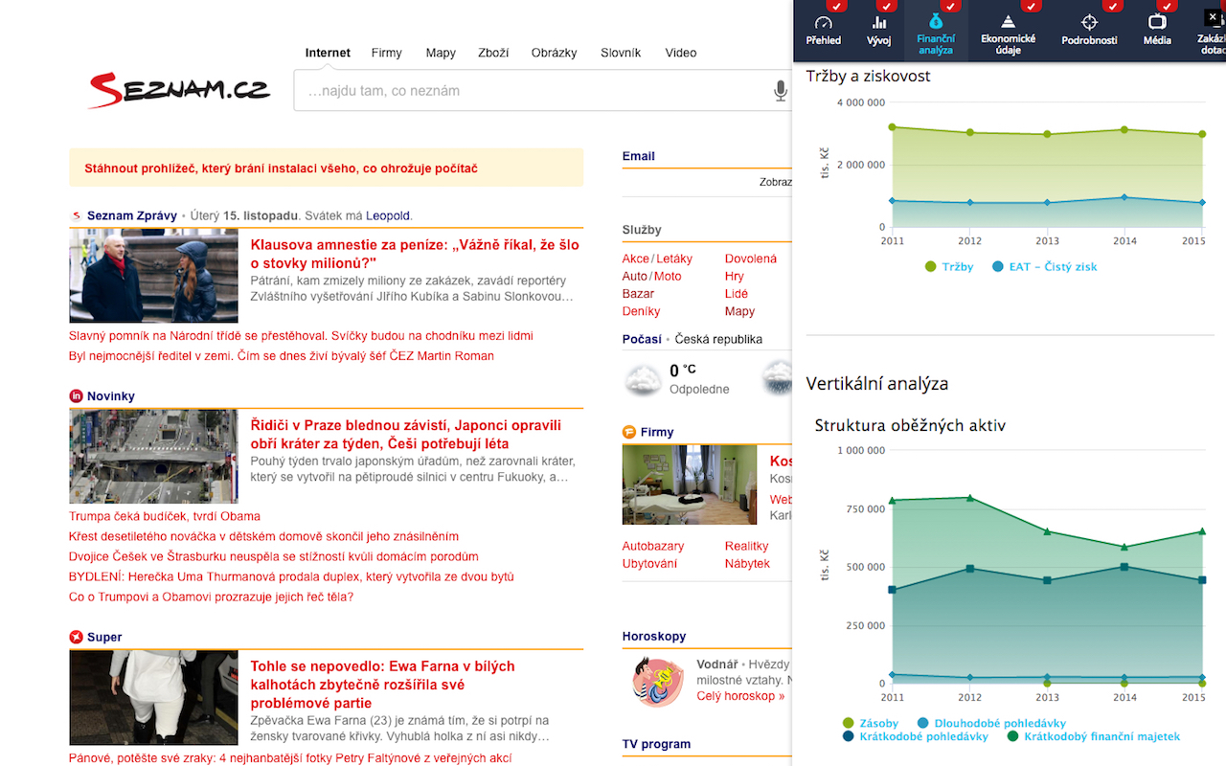Click the Firmy massage room photo

pyautogui.click(x=690, y=484)
